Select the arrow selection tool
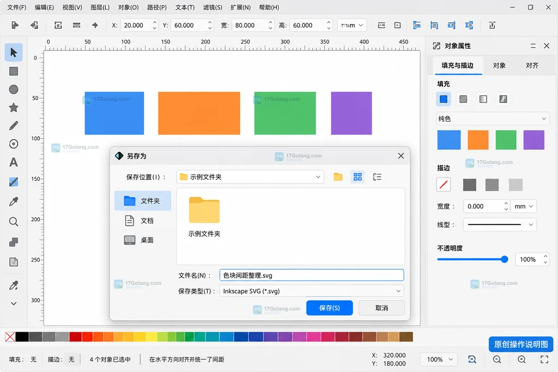The image size is (558, 372). [x=14, y=52]
